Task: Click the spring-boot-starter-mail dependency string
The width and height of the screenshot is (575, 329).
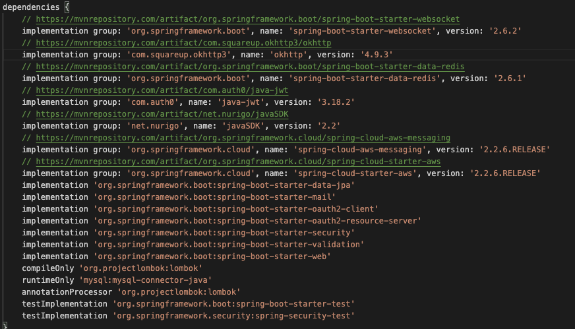Action: tap(214, 197)
